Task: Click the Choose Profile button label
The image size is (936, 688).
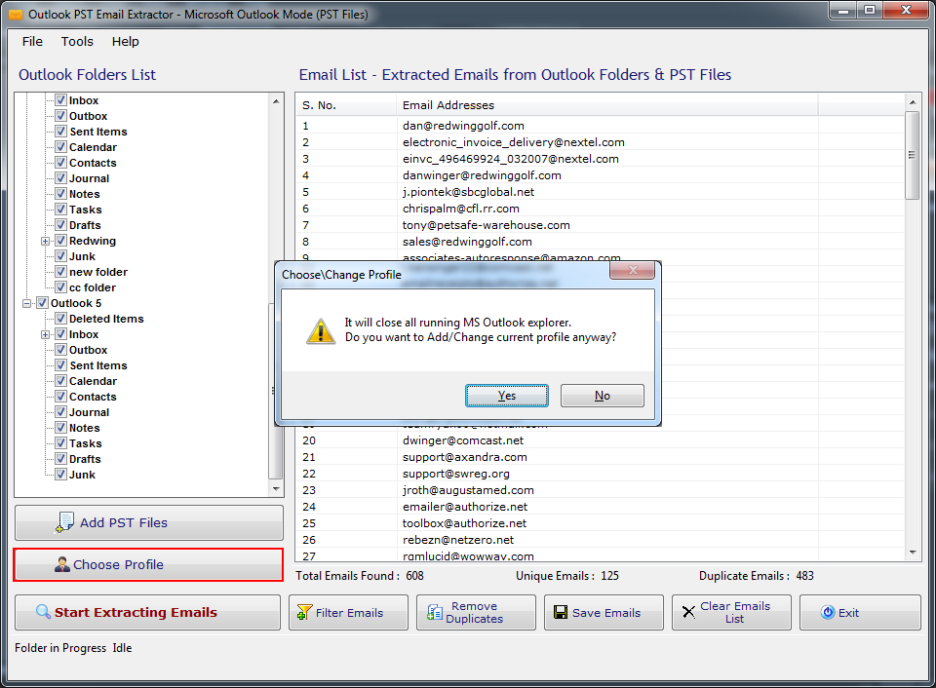Action: point(118,564)
